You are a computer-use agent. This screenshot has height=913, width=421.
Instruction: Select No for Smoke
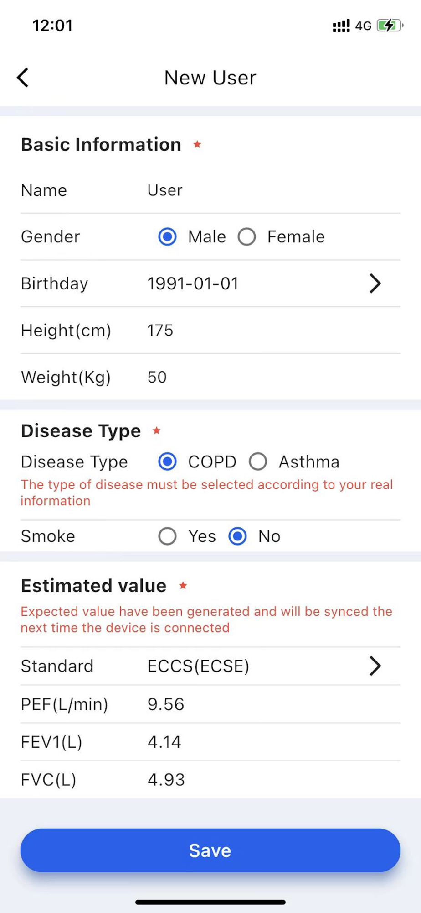point(237,536)
